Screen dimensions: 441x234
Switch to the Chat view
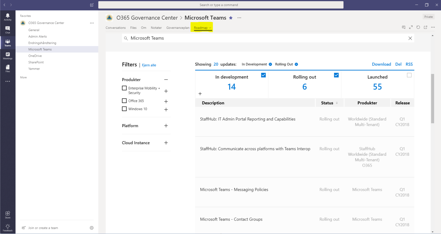point(7,29)
